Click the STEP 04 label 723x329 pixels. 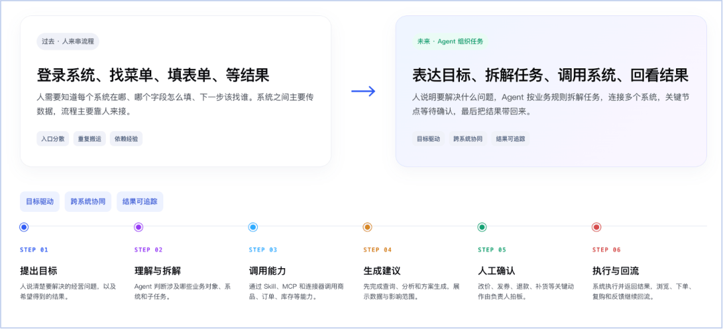click(x=377, y=249)
